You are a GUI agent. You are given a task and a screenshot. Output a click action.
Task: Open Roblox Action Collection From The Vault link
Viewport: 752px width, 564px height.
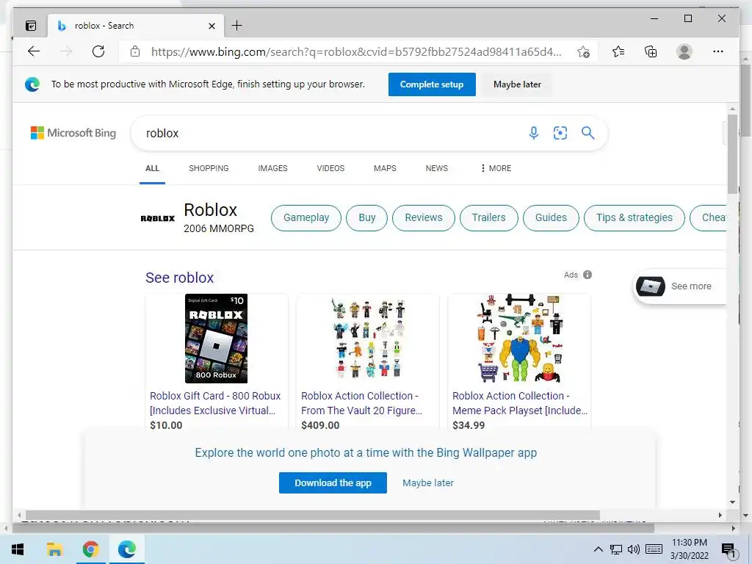(x=361, y=403)
